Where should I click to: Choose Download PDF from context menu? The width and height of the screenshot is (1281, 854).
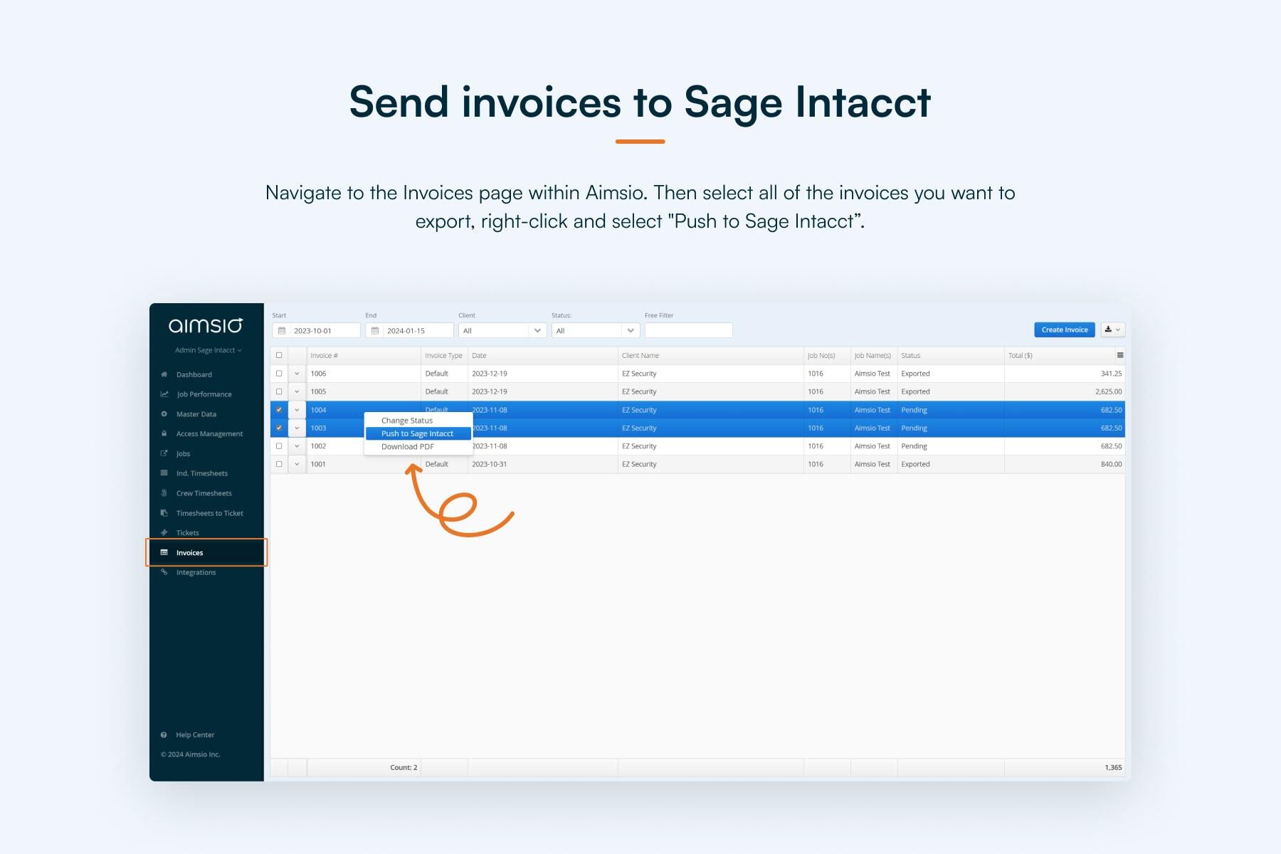point(408,447)
